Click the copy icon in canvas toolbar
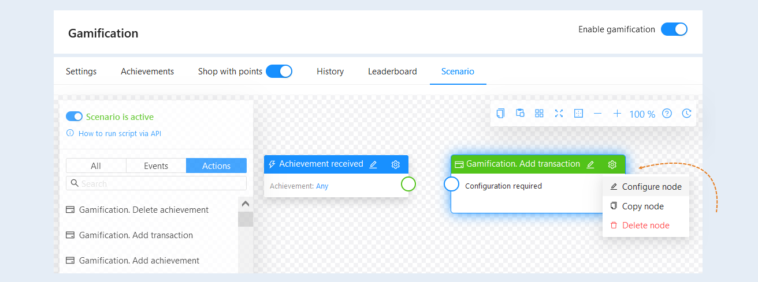Image resolution: width=758 pixels, height=282 pixels. pyautogui.click(x=500, y=113)
